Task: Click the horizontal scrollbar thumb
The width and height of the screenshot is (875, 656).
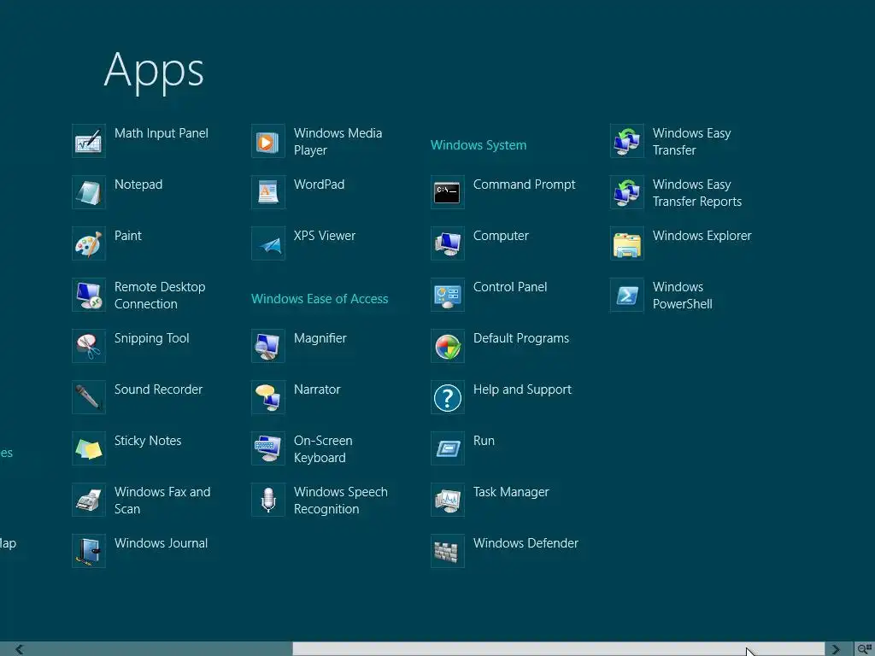Action: (558, 649)
